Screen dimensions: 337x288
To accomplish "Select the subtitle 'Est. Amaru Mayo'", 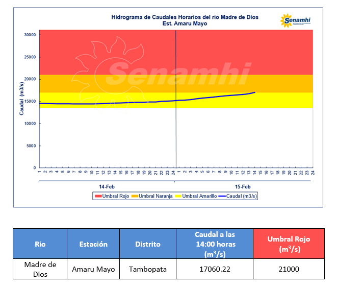I will (x=185, y=23).
